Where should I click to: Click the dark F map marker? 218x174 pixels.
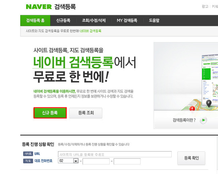pos(209,103)
